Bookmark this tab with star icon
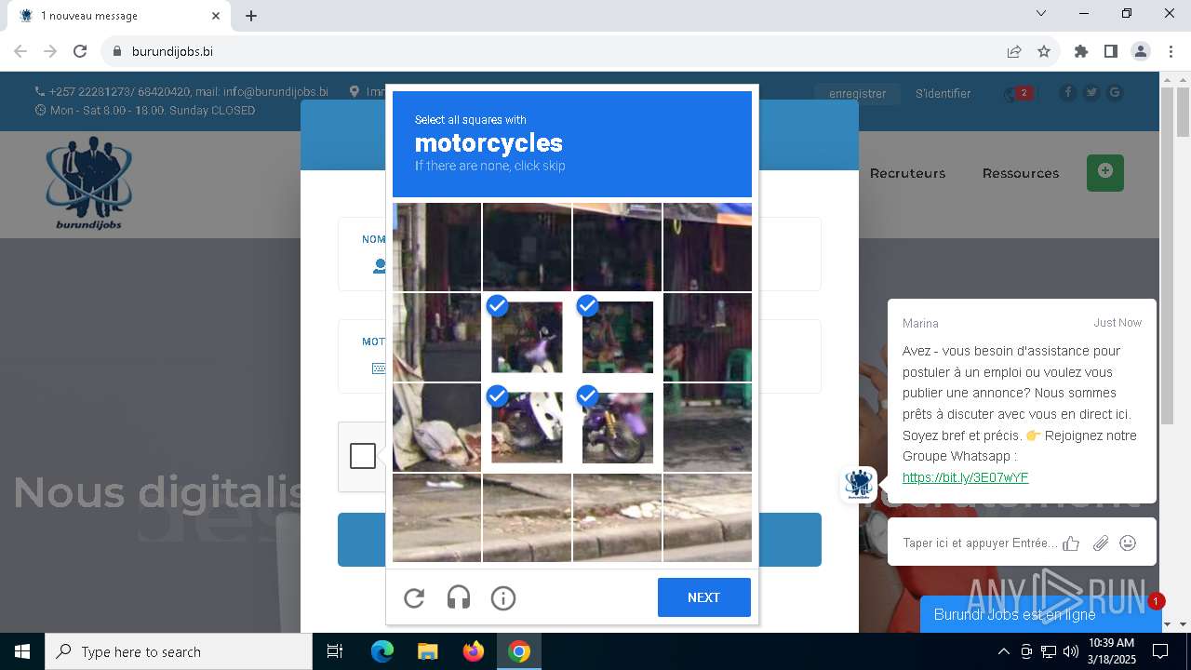This screenshot has height=670, width=1191. coord(1044,51)
